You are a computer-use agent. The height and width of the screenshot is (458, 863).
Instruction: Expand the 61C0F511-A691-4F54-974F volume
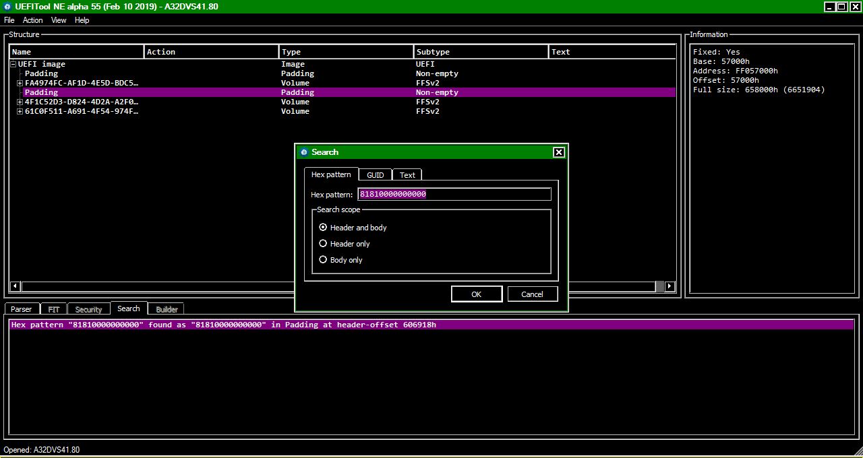coord(20,111)
